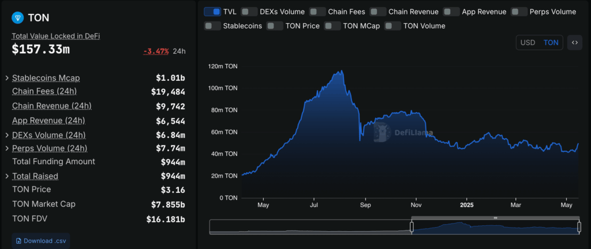
Task: Click the Total Funding Amount label
Action: 54,161
